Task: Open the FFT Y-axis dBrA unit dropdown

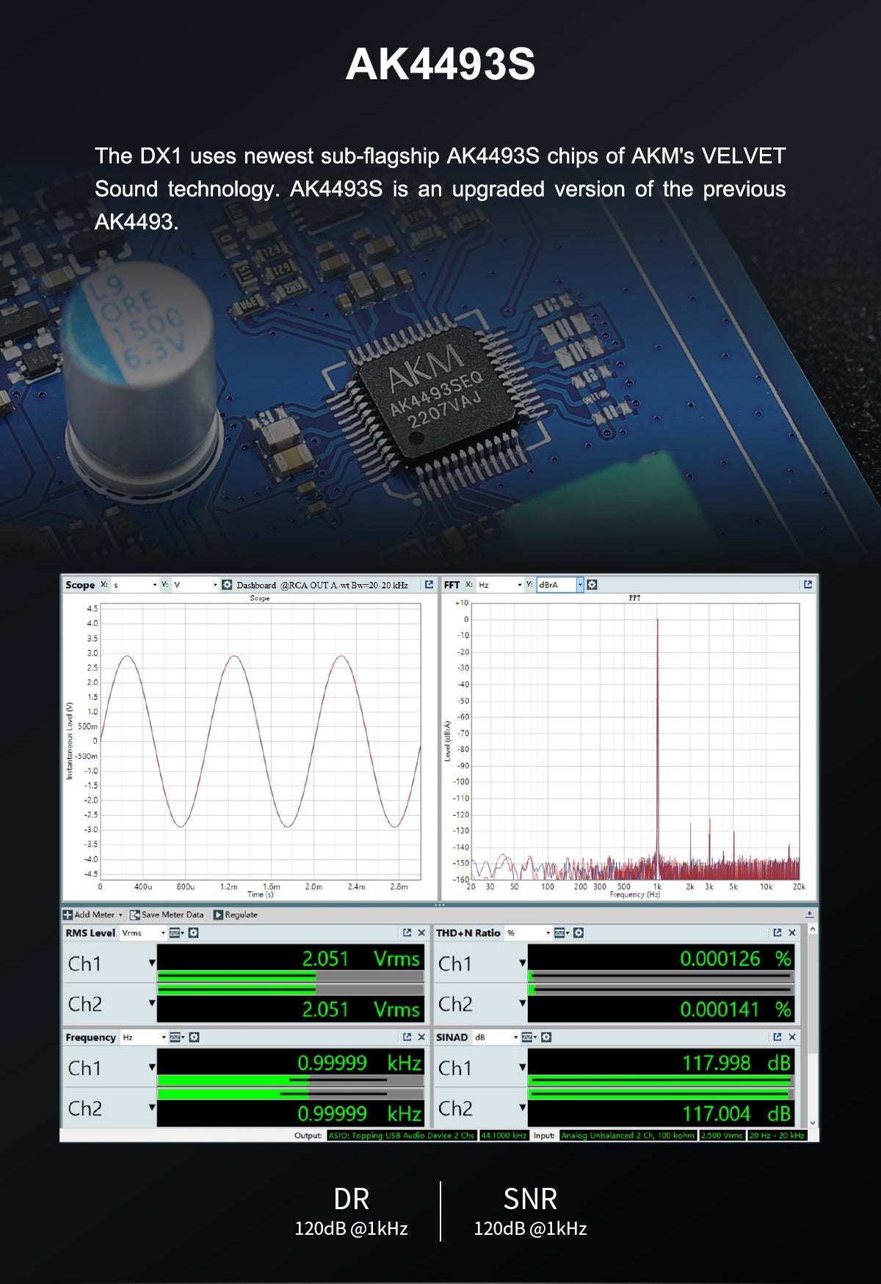Action: click(x=579, y=585)
